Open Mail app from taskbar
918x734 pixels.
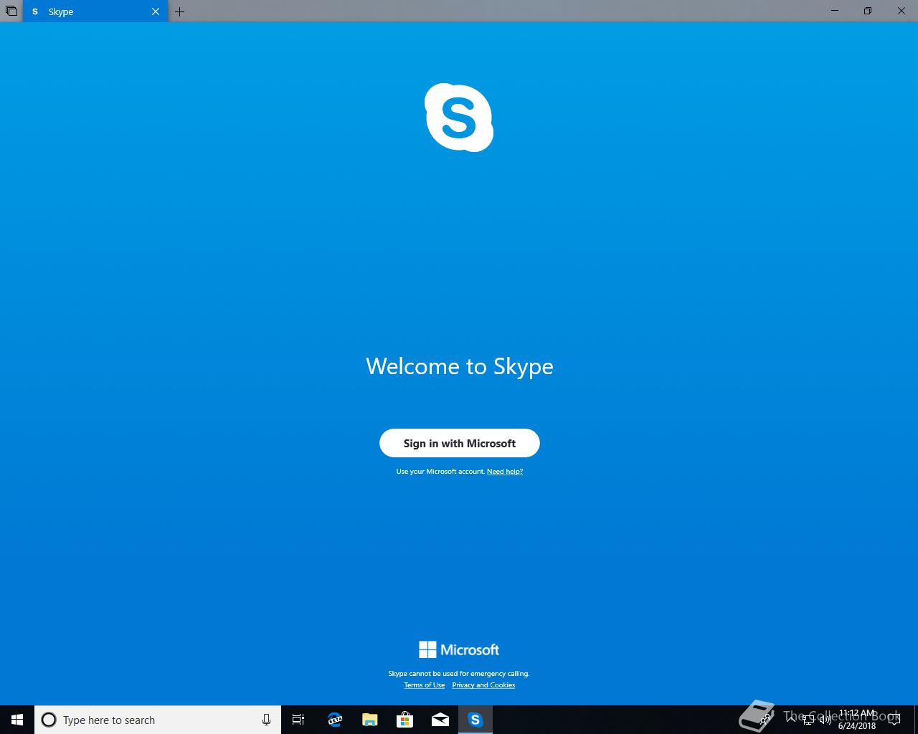pos(440,720)
